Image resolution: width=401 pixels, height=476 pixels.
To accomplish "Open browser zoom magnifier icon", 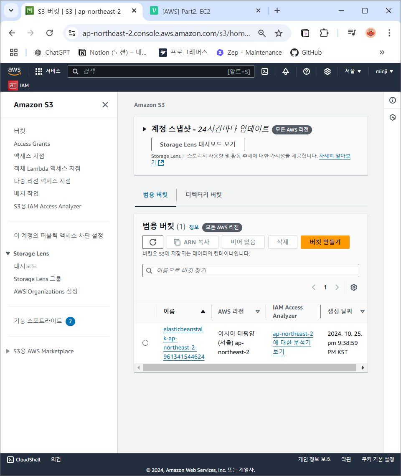I will point(262,33).
